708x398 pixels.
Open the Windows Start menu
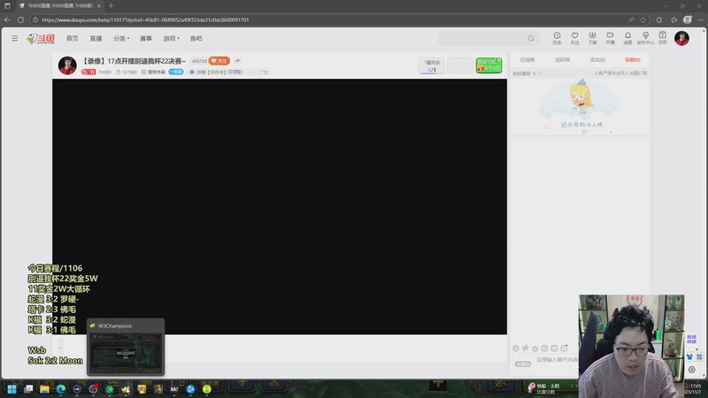click(x=12, y=389)
